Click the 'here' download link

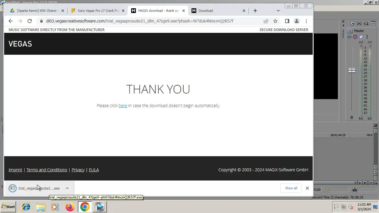(x=123, y=106)
